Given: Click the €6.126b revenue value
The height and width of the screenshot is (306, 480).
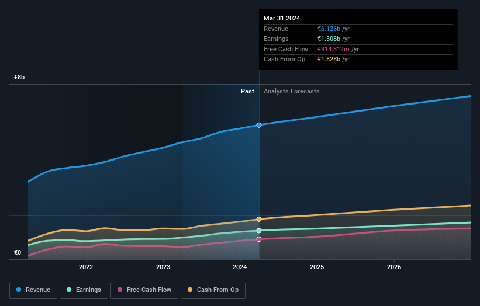Looking at the screenshot, I should click(329, 29).
